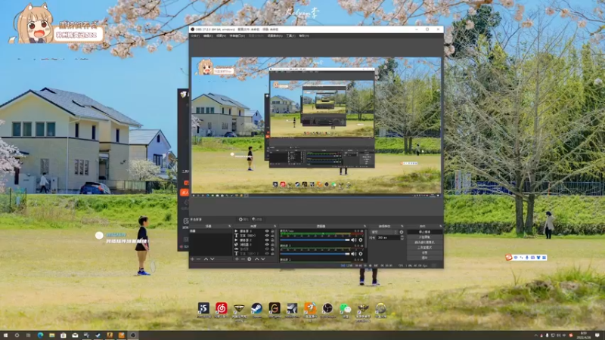
Task: Open File Explorer from the taskbar
Action: 51,335
